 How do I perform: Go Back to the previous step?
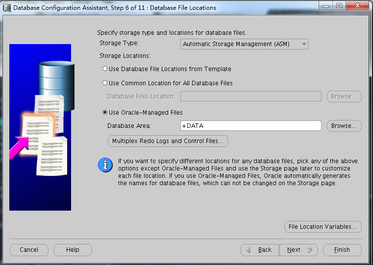point(259,250)
